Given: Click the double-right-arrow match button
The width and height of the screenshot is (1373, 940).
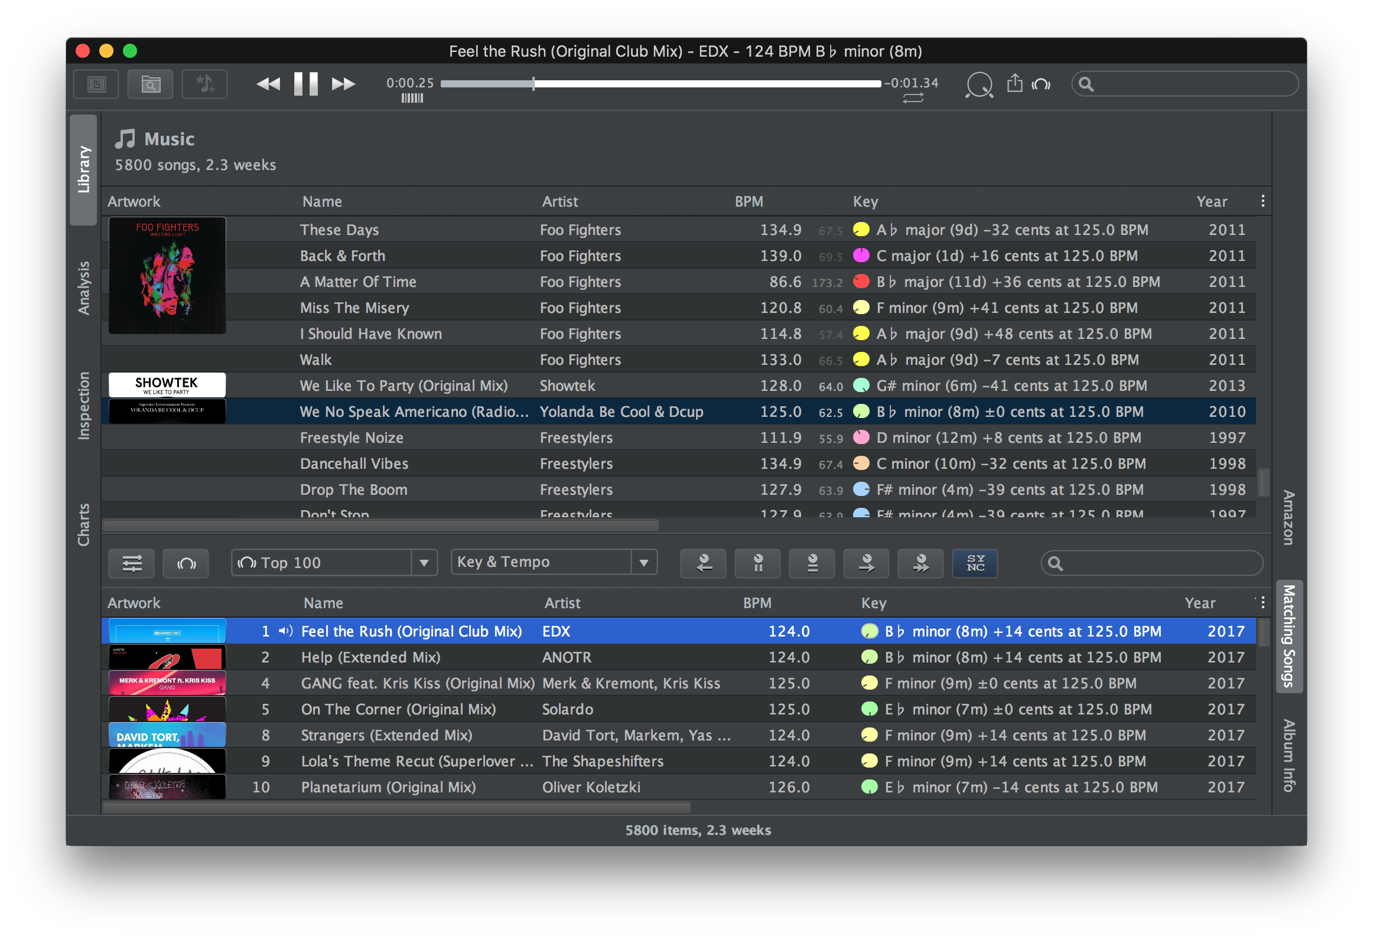Looking at the screenshot, I should point(921,563).
